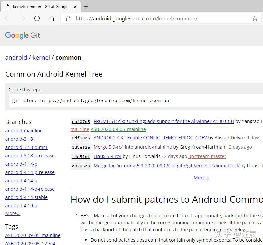Click the Google Git logo
Image resolution: width=263 pixels, height=245 pixels.
tap(23, 35)
